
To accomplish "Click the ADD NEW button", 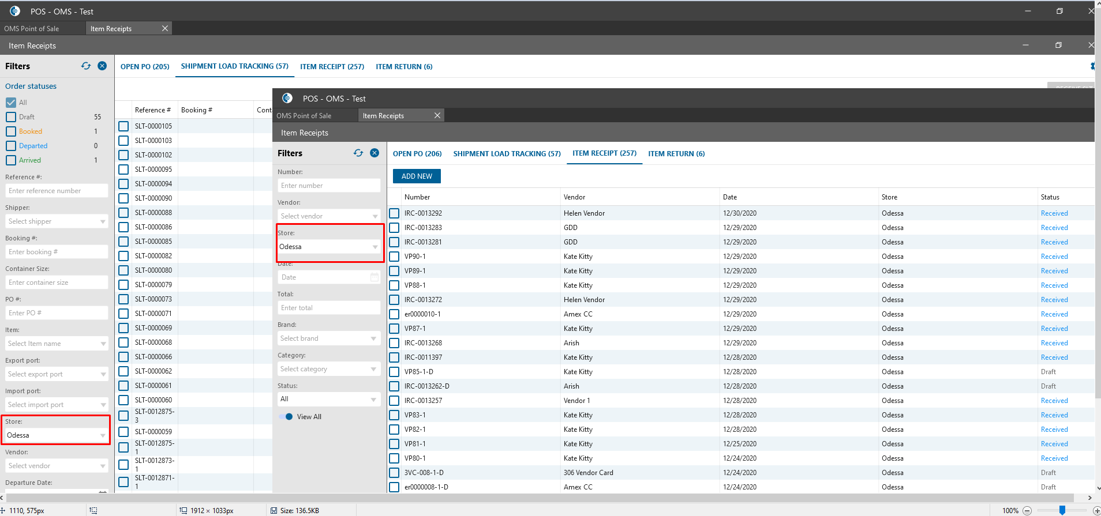I will tap(417, 176).
